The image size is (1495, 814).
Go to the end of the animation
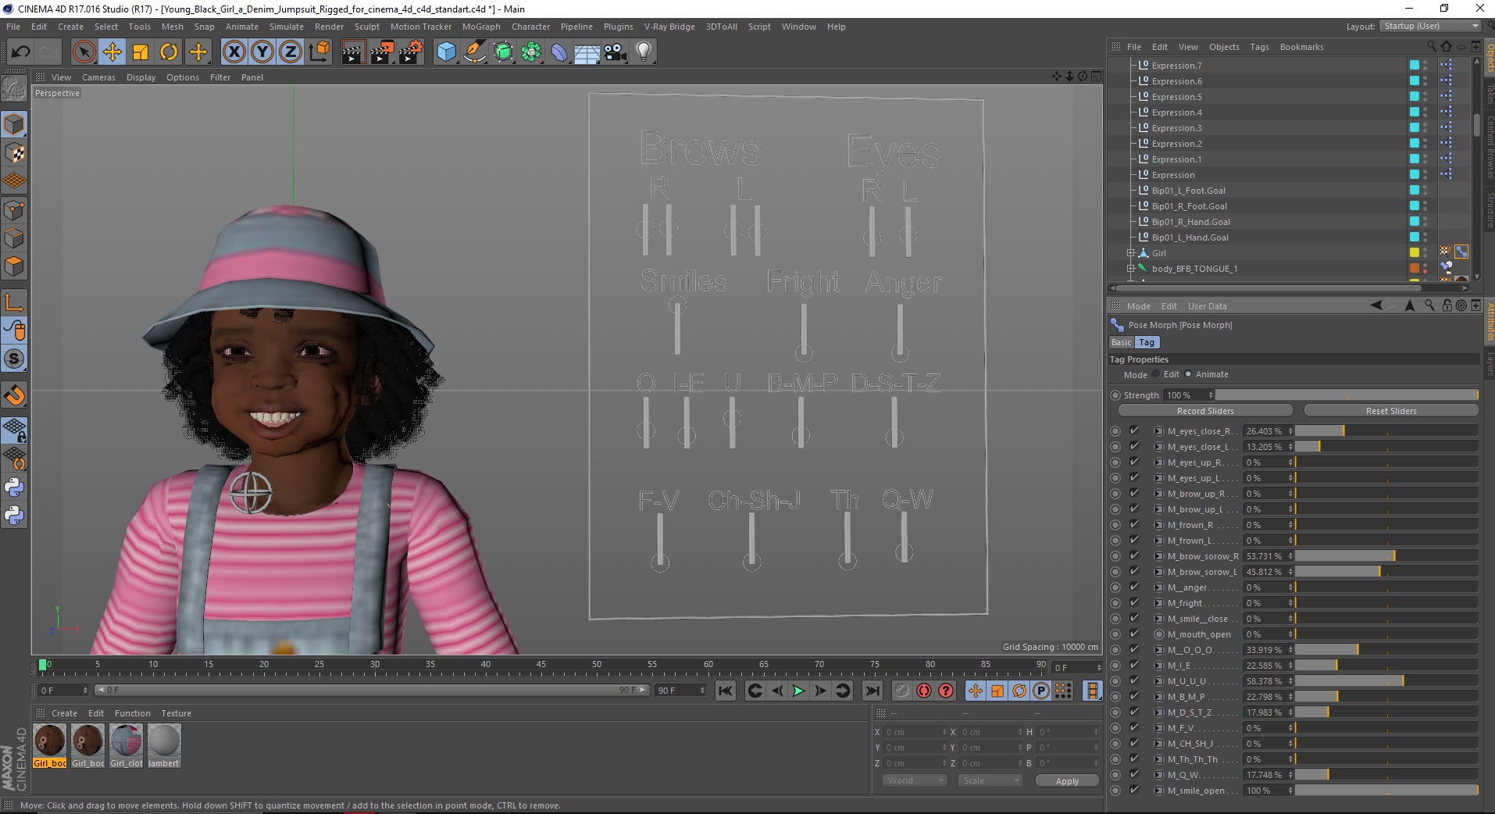[872, 691]
